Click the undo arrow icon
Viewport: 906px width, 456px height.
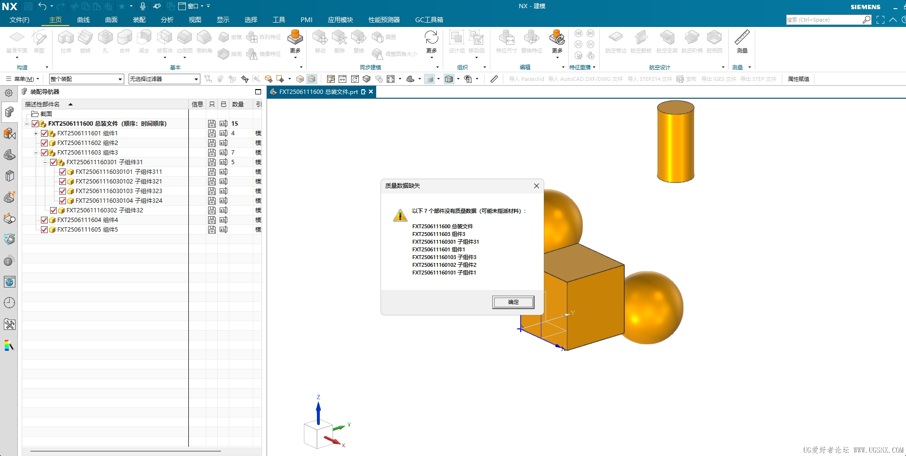(x=42, y=6)
